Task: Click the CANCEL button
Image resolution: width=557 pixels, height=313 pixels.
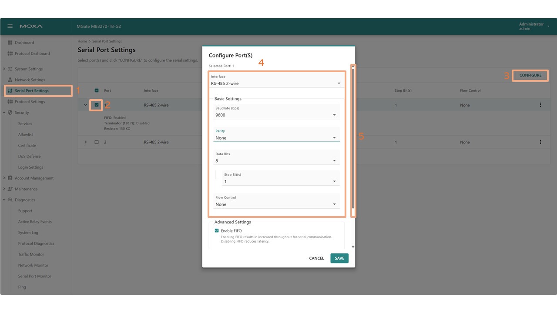Action: [316, 258]
